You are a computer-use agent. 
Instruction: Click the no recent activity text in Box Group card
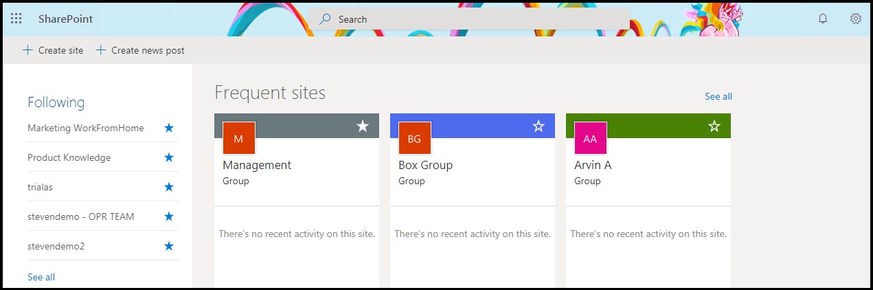click(x=473, y=234)
